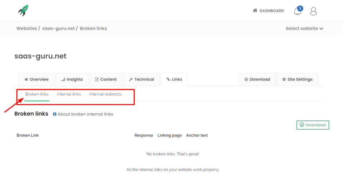The height and width of the screenshot is (182, 343).
Task: Open the user profile icon
Action: [x=313, y=11]
